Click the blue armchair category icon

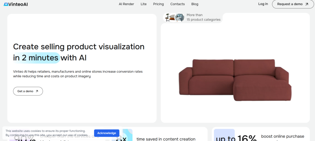(180, 18)
